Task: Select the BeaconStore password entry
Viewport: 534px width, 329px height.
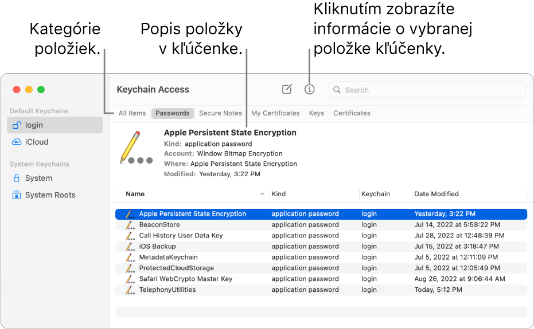Action: coord(159,225)
